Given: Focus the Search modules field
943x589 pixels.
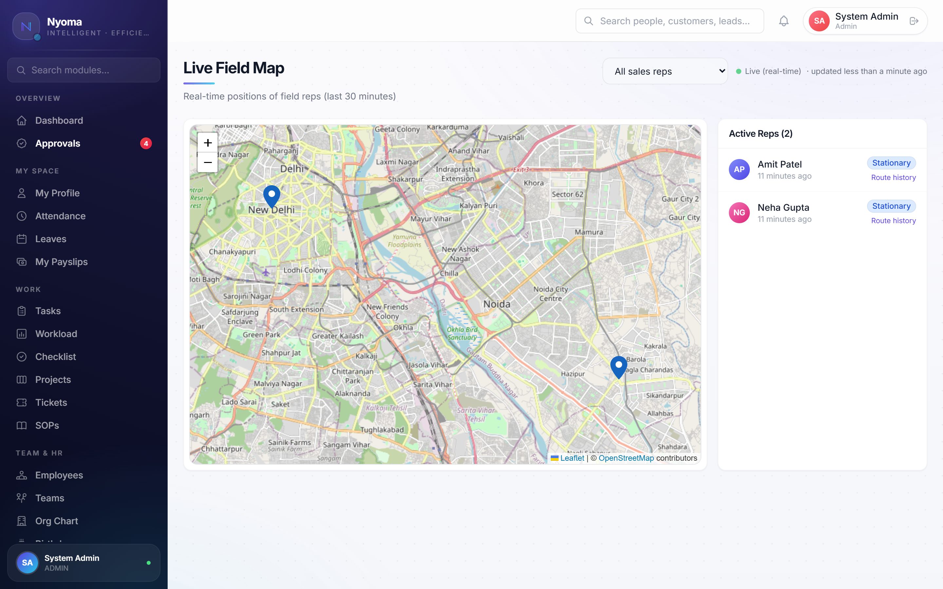Looking at the screenshot, I should (x=84, y=70).
